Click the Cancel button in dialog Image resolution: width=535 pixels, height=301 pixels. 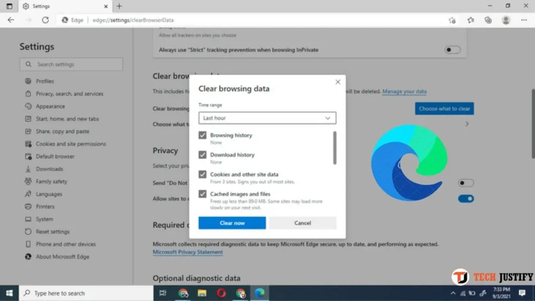click(x=303, y=223)
